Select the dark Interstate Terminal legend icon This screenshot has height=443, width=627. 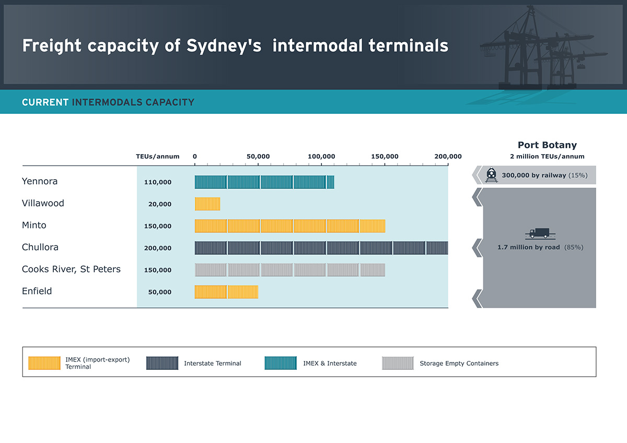(x=162, y=363)
